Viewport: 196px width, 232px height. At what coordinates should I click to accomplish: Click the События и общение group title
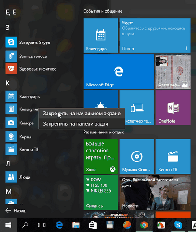pyautogui.click(x=103, y=11)
